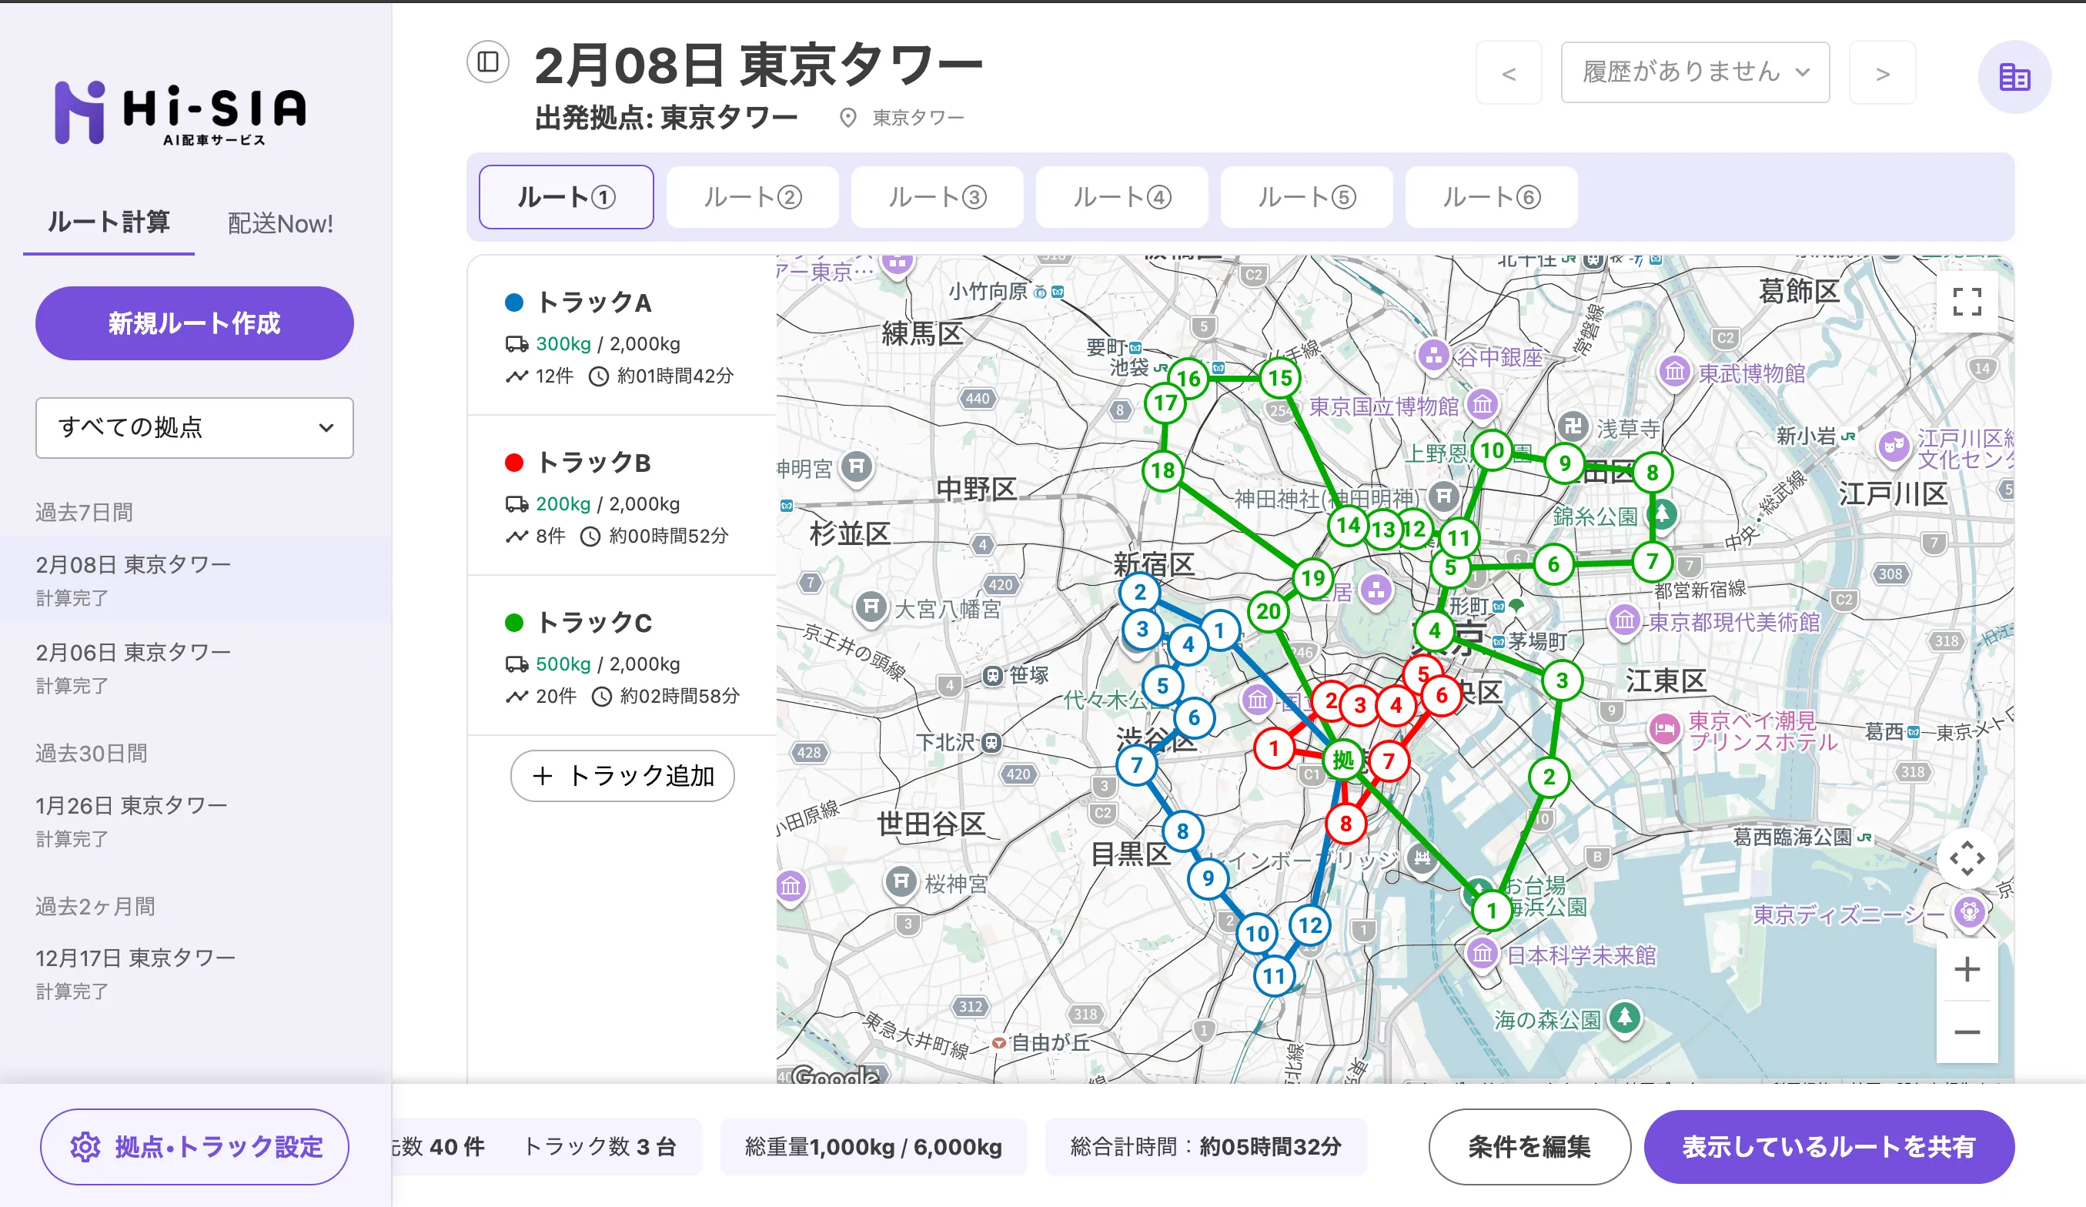
Task: Click the map pan direction control
Action: coord(1967,858)
